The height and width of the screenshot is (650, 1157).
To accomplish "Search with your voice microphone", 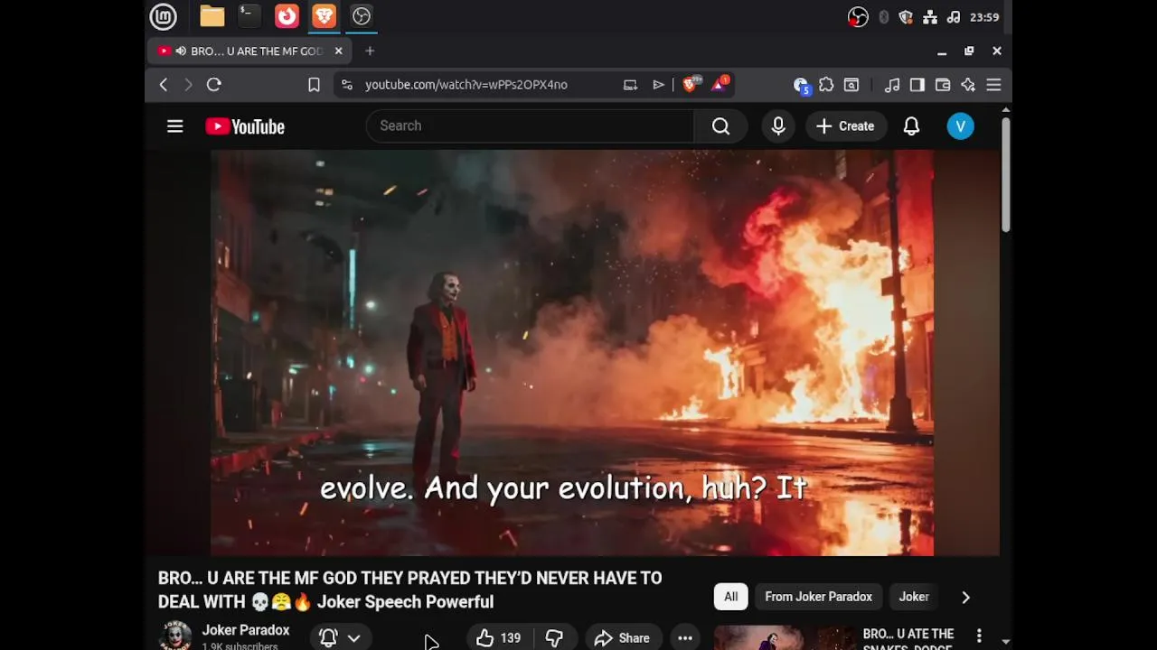I will tap(778, 126).
